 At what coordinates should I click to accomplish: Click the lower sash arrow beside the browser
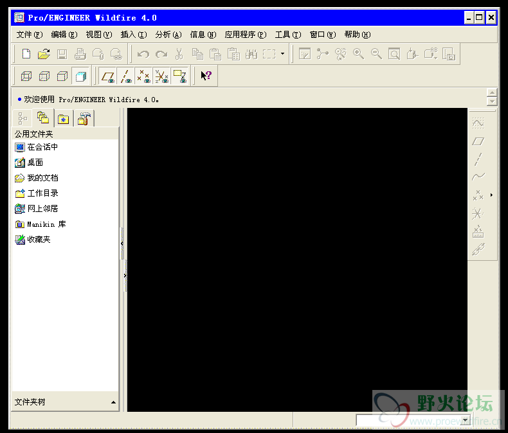[125, 276]
